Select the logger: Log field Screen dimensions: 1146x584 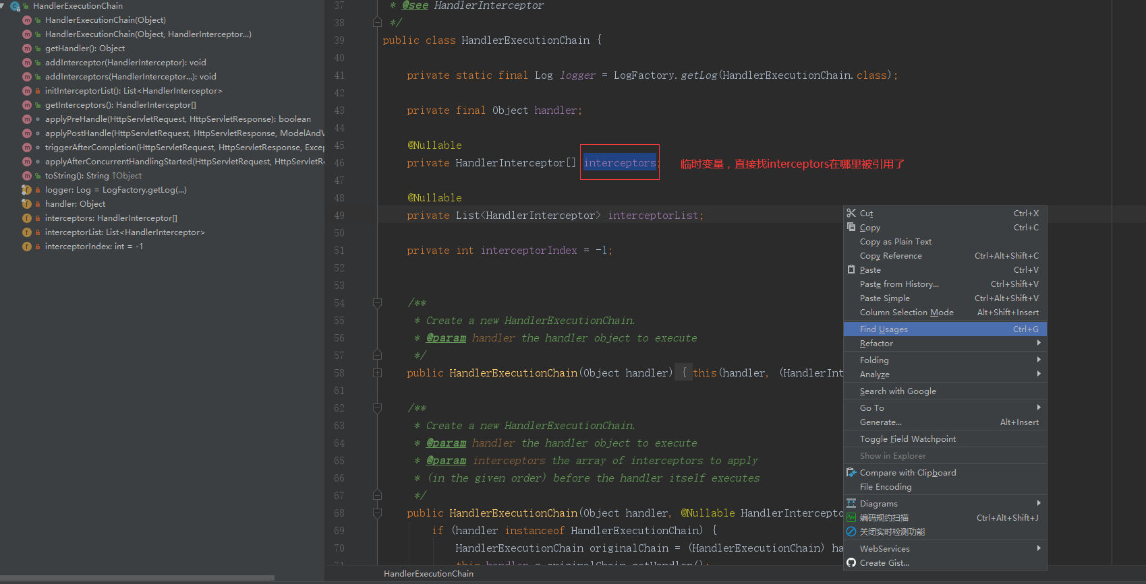coord(116,190)
